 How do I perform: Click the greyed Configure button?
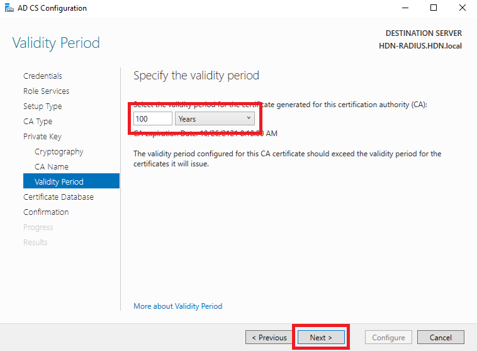pyautogui.click(x=388, y=337)
